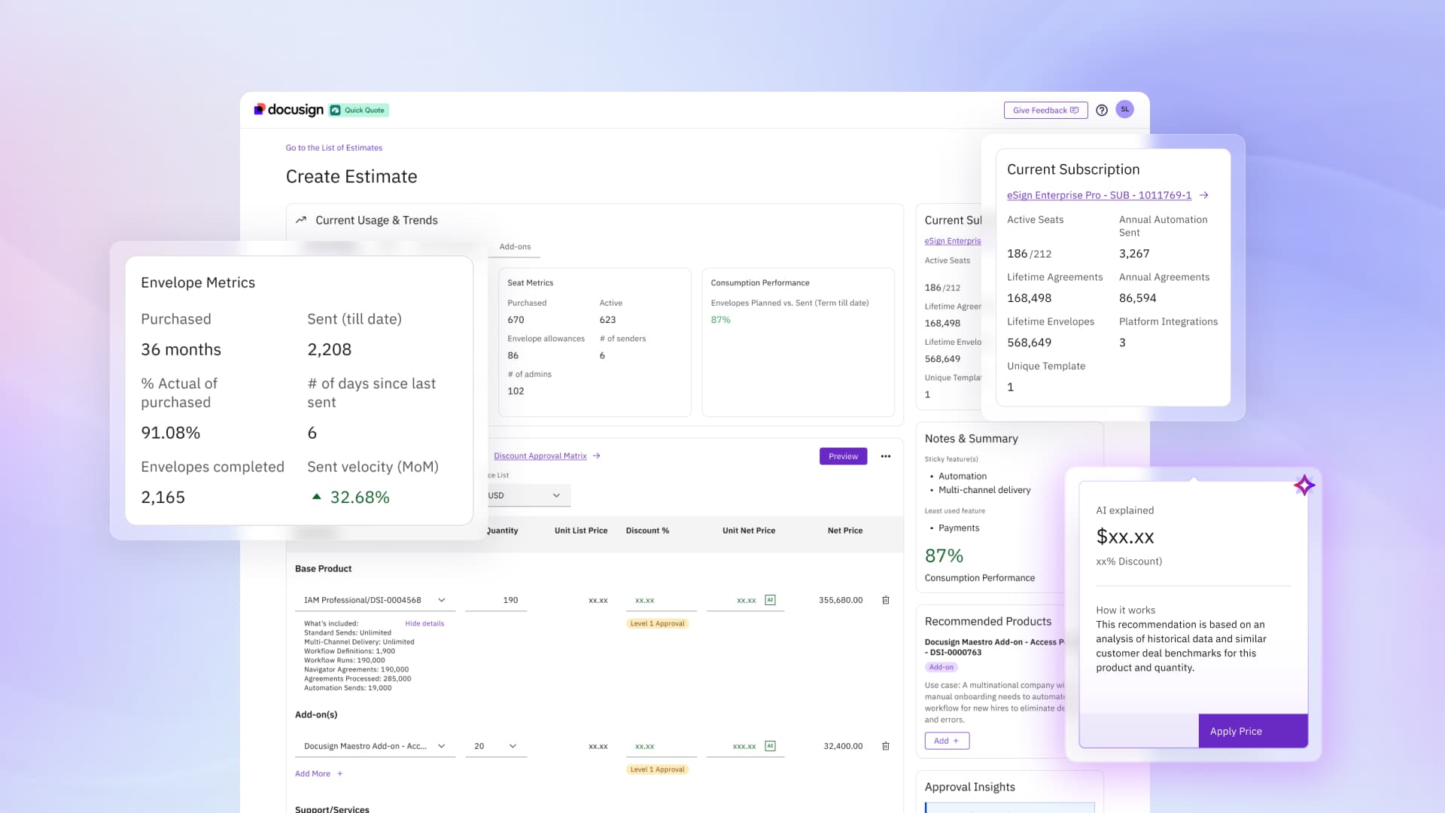The height and width of the screenshot is (813, 1445).
Task: Click the 32,400.00 net price
Action: [843, 746]
